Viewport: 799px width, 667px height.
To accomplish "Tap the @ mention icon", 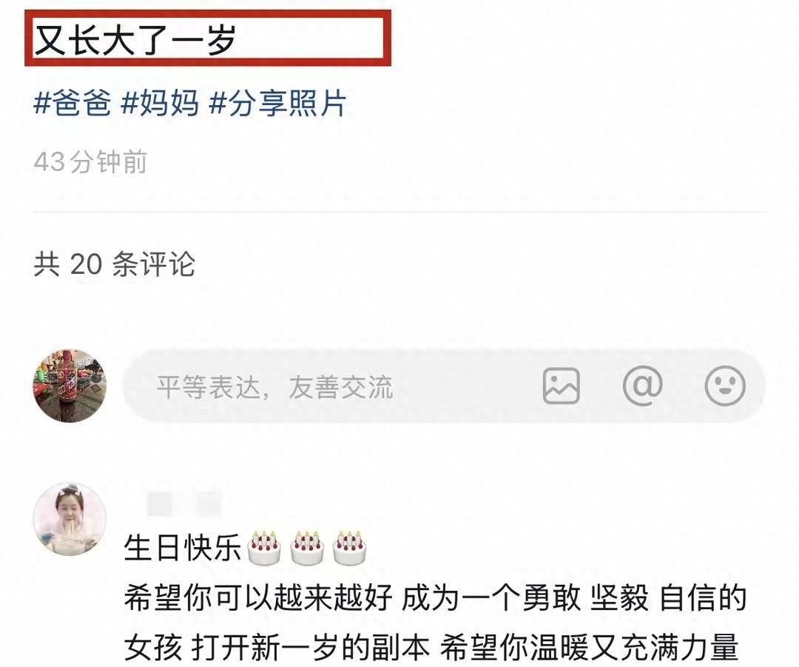I will (x=643, y=386).
